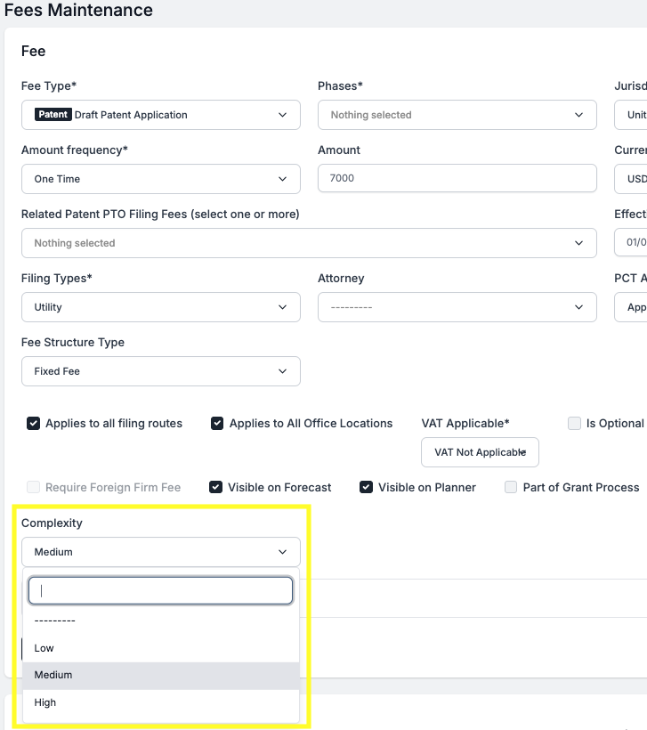Collapse the Complexity dropdown
647x730 pixels.
(160, 552)
